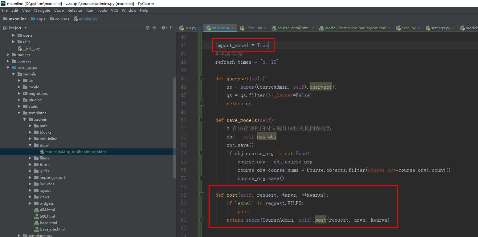This screenshot has height=237, width=478.
Task: Close the course-detail.html tab
Action: coord(313,28)
